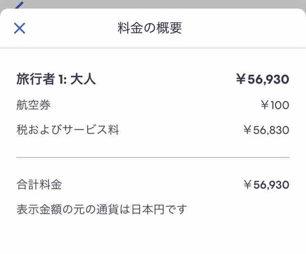Select the 合計料金 label
Viewport: 306px width, 254px height.
(40, 184)
